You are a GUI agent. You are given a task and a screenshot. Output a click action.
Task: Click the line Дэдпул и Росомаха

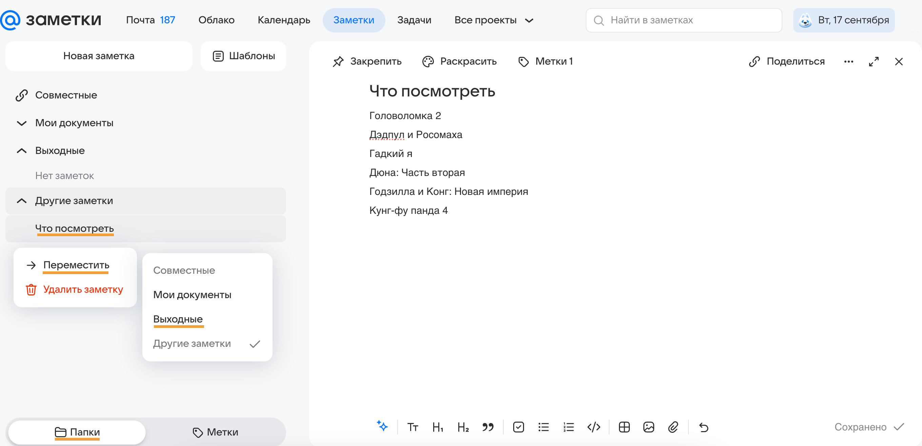tap(416, 135)
